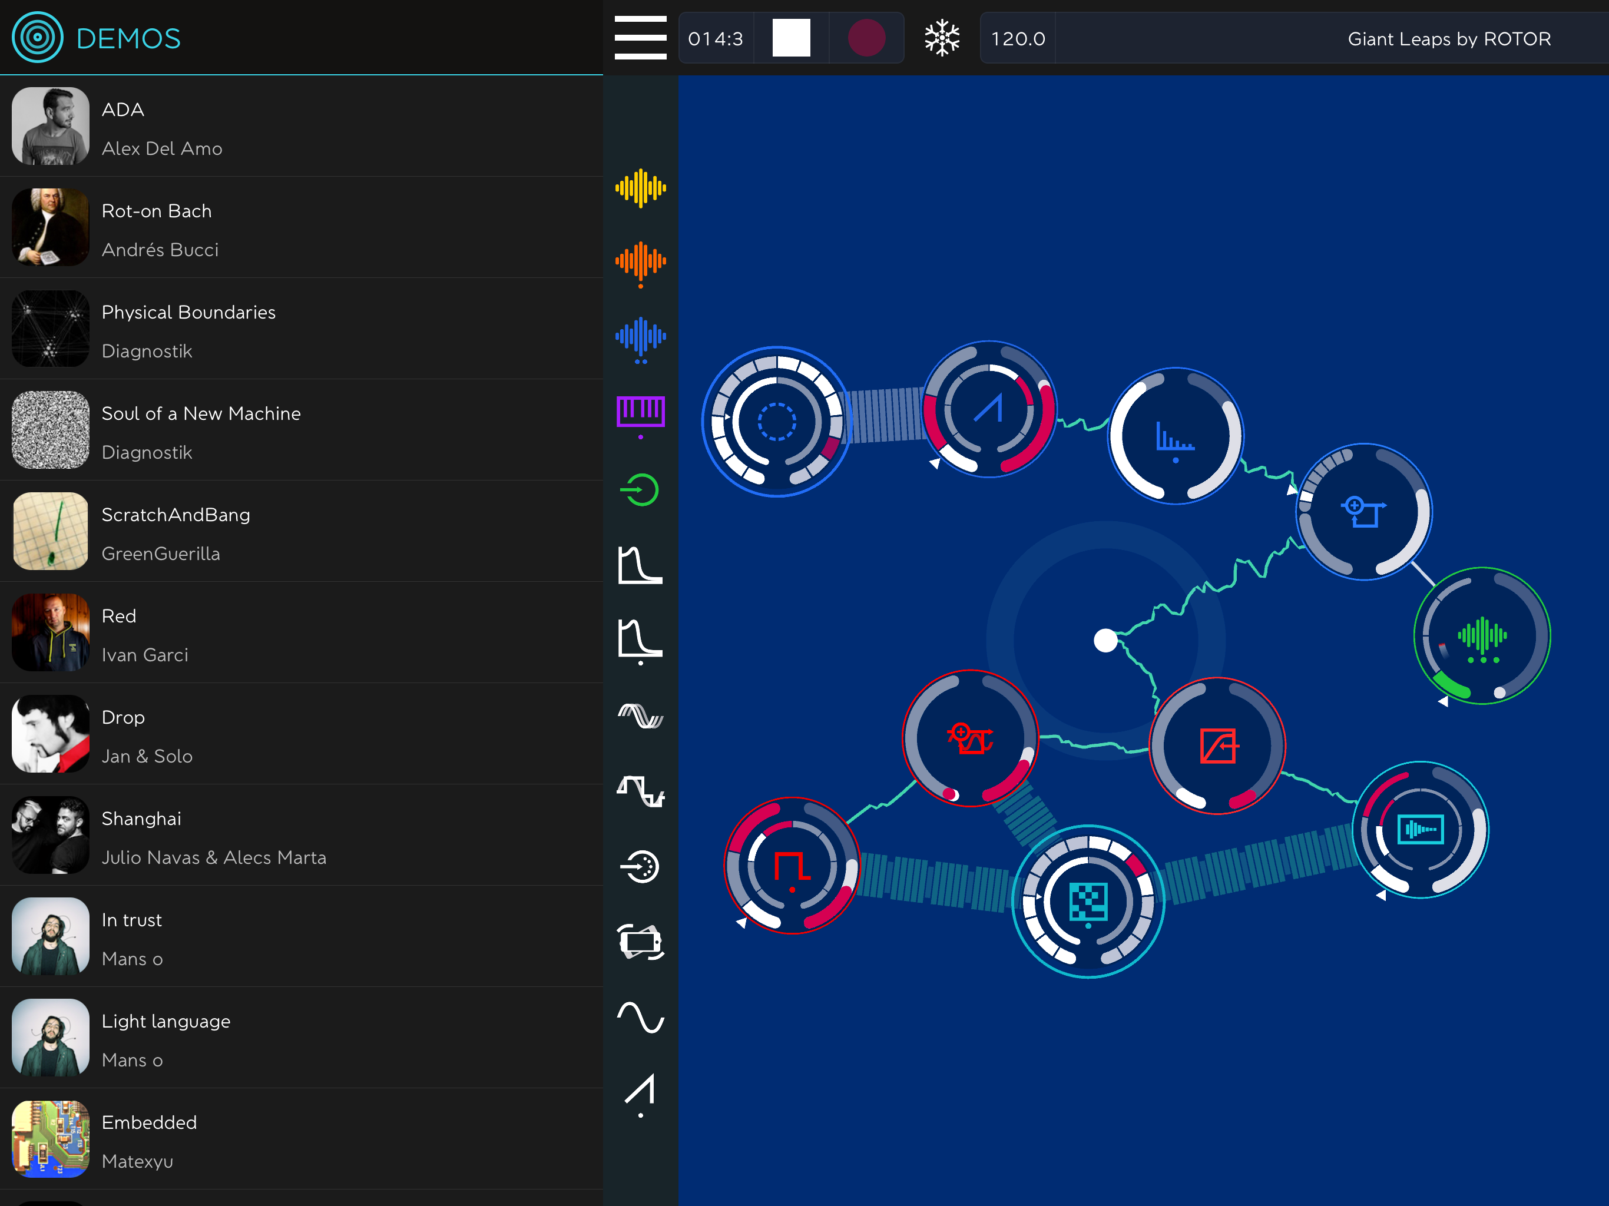This screenshot has height=1206, width=1609.
Task: Open the Drop demo by Jan & Solo
Action: pos(301,733)
